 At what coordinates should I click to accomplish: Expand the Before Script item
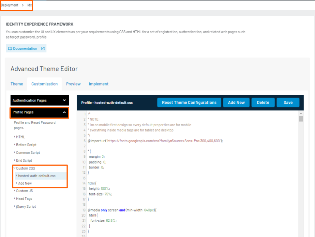pyautogui.click(x=26, y=145)
